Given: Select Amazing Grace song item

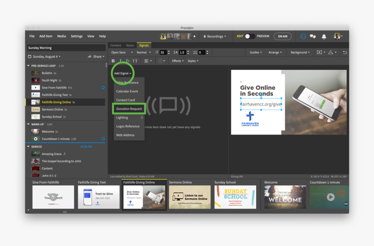Looking at the screenshot, I should coord(65,154).
